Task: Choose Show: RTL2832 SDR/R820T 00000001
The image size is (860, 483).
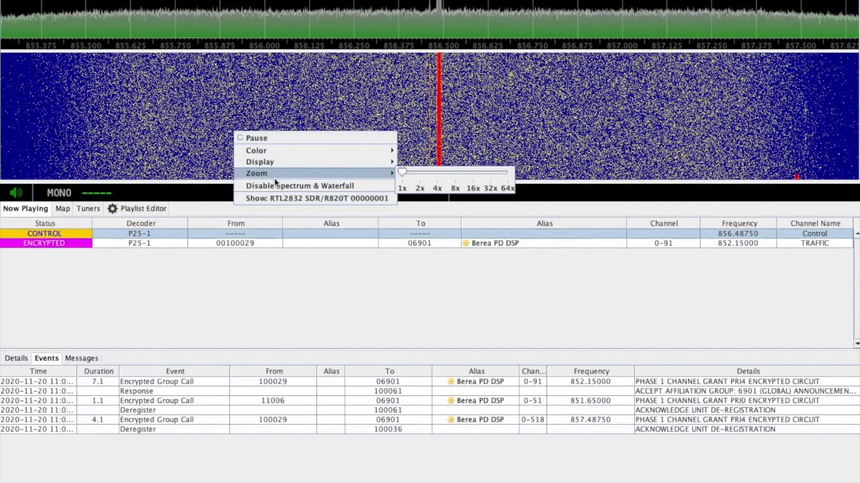Action: [x=316, y=198]
